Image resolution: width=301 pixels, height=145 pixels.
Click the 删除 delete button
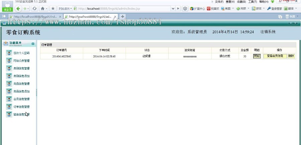pos(291,56)
